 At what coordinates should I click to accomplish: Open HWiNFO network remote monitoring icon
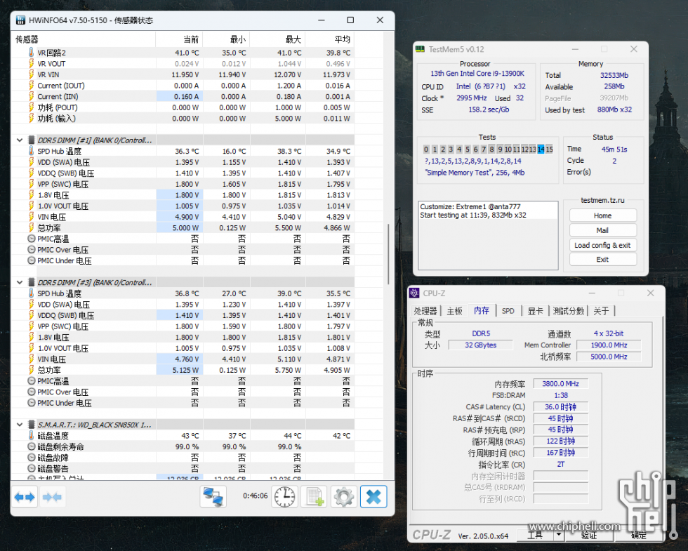(x=213, y=497)
